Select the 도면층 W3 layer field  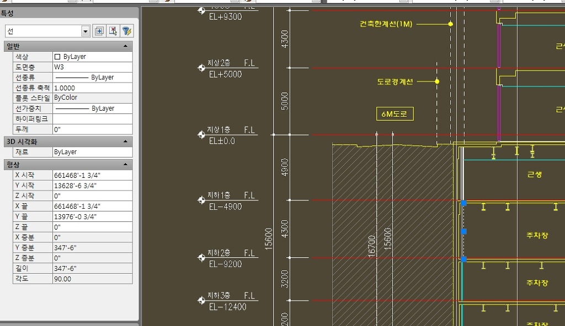[x=93, y=67]
